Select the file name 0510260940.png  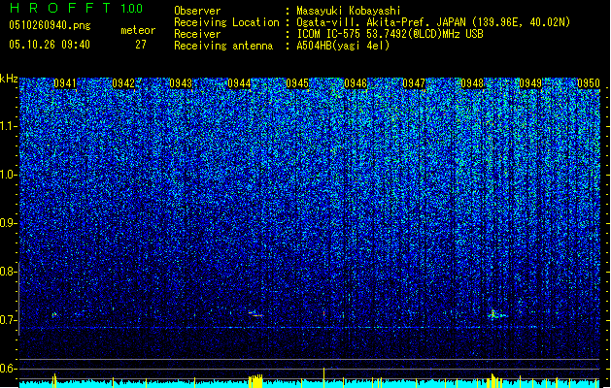tap(50, 25)
